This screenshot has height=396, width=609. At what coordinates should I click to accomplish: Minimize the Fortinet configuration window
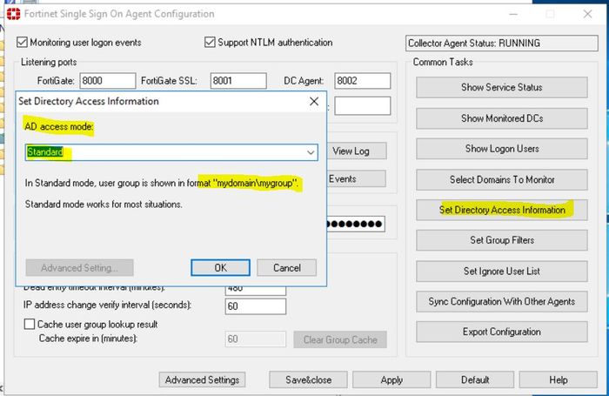tap(513, 15)
